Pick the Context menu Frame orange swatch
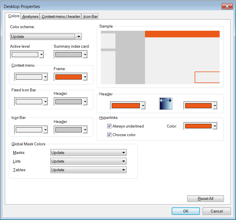The width and height of the screenshot is (236, 220). pyautogui.click(x=68, y=77)
